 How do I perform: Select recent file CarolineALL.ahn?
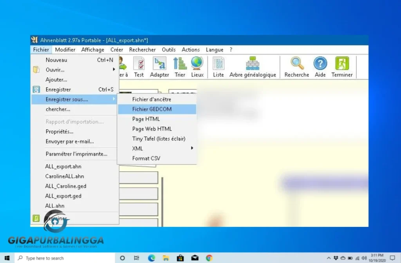coord(66,176)
